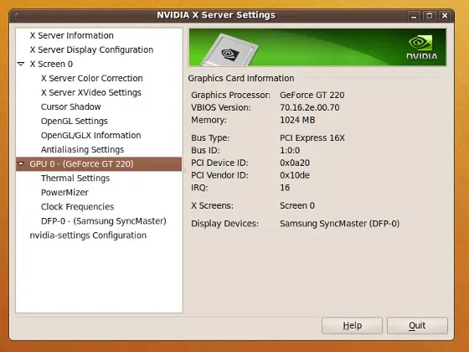469x352 pixels.
Task: Open Antialiasing Settings entry
Action: [82, 150]
